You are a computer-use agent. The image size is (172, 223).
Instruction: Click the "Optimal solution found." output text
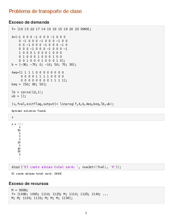[x=29, y=111]
